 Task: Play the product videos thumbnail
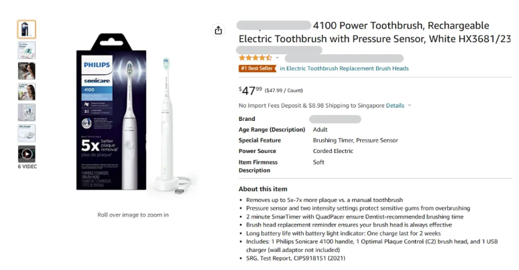27,154
